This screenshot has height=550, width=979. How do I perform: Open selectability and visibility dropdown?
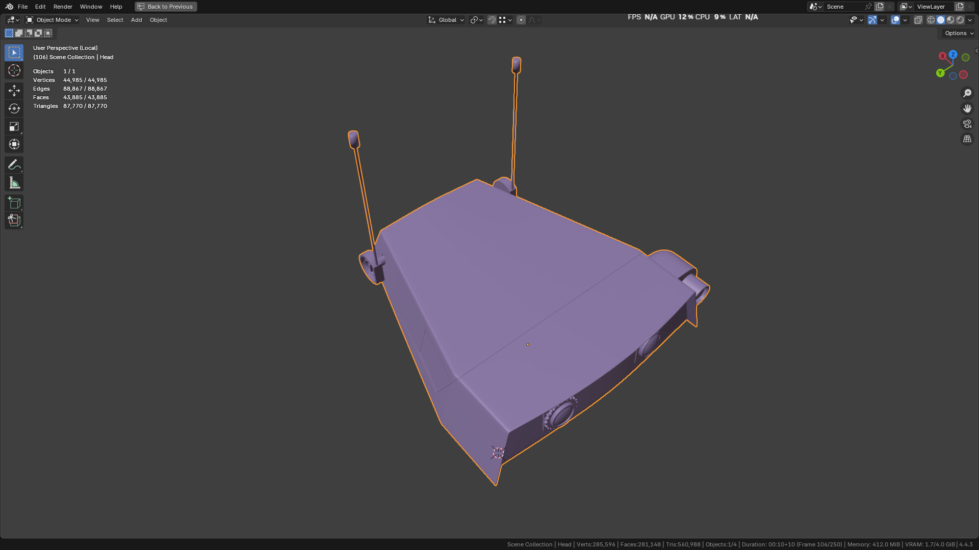coord(856,20)
